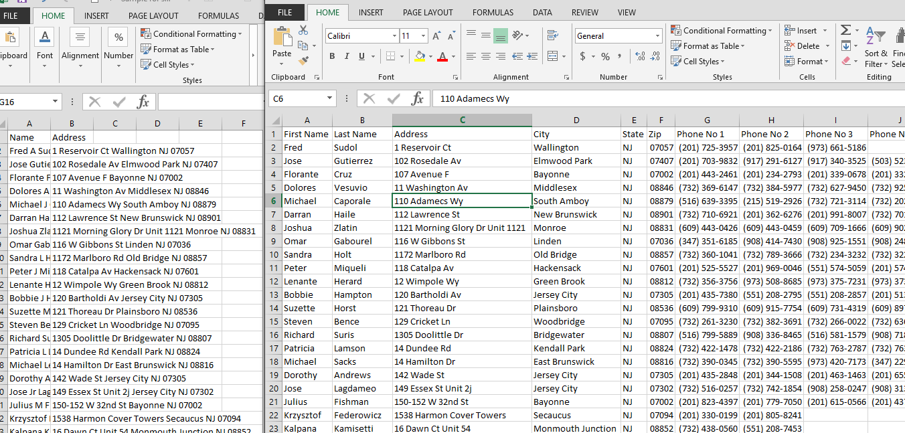
Task: Open the General number format dropdown
Action: [657, 36]
